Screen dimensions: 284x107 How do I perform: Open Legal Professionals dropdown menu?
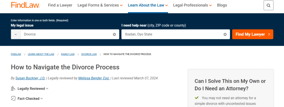click(192, 5)
